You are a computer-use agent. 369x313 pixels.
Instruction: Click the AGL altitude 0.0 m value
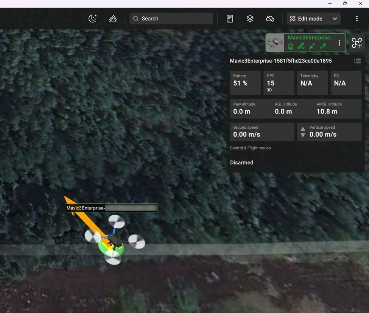point(283,112)
